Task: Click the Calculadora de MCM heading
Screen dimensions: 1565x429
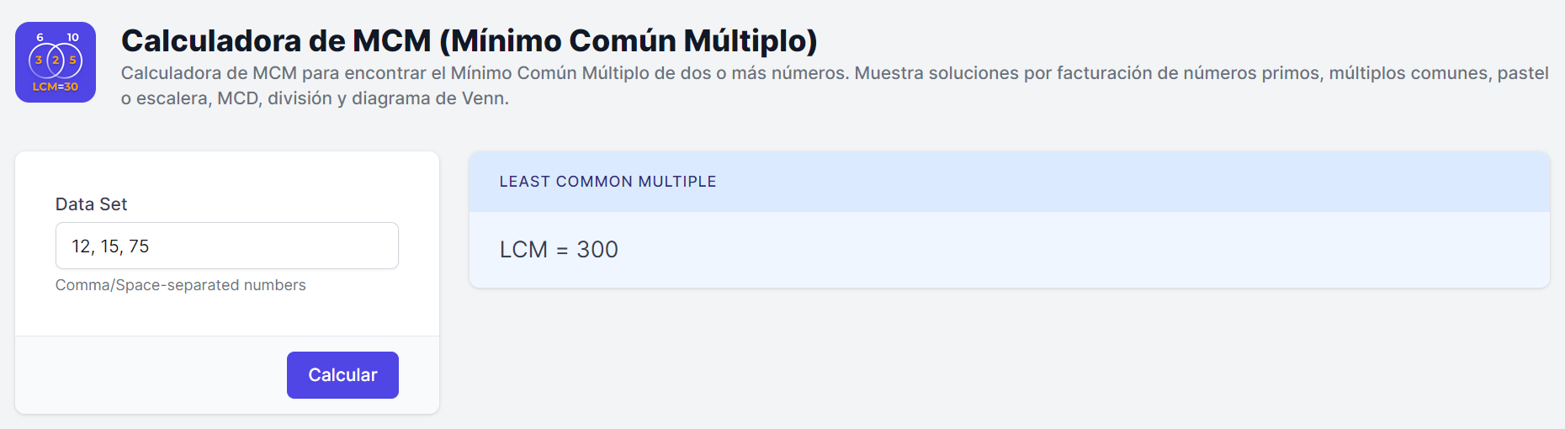Action: click(x=469, y=40)
